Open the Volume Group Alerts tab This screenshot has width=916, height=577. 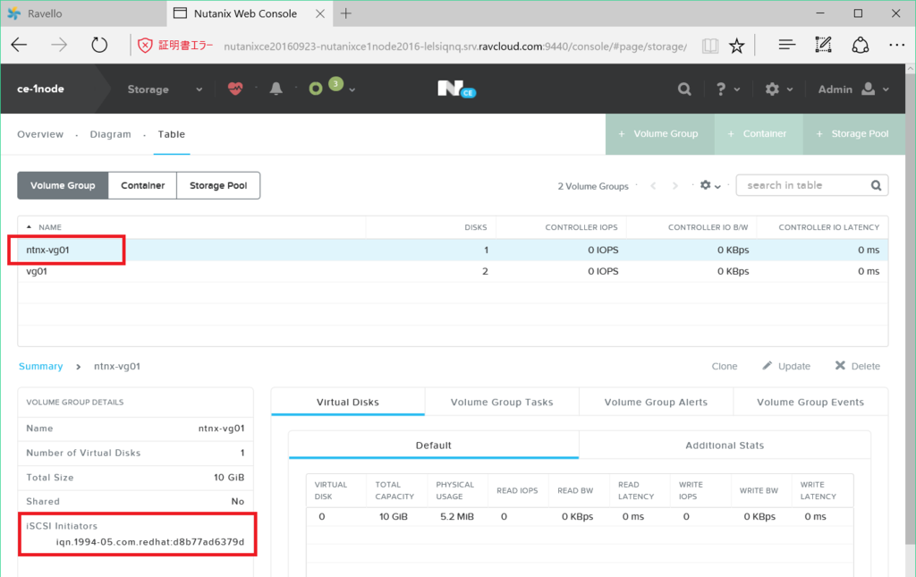656,402
